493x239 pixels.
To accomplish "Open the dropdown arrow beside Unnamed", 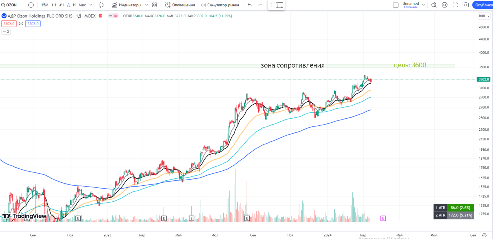I will point(423,5).
